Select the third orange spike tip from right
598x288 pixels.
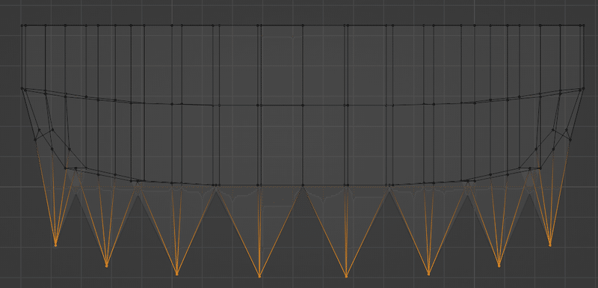point(428,274)
